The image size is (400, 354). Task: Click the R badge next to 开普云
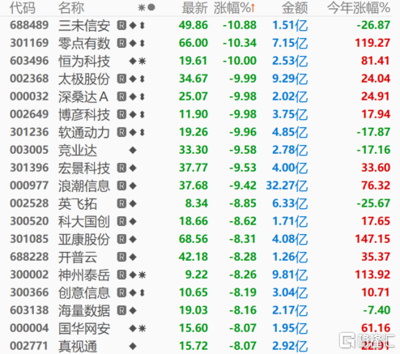pyautogui.click(x=121, y=257)
